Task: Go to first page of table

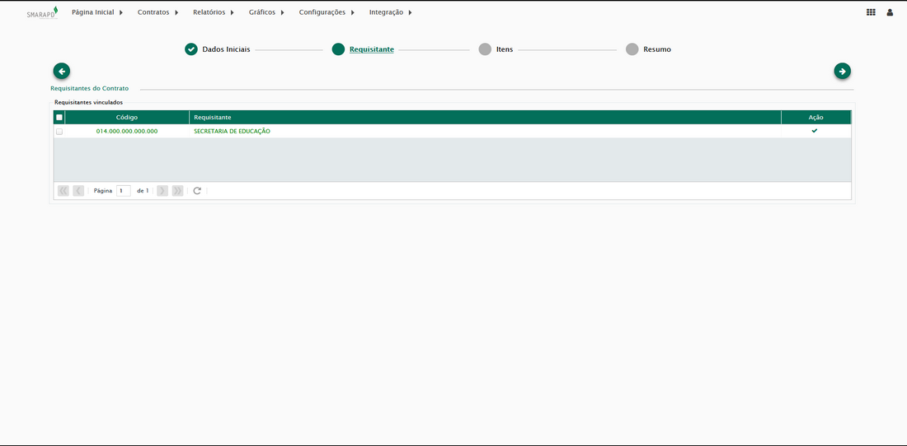Action: coord(63,190)
